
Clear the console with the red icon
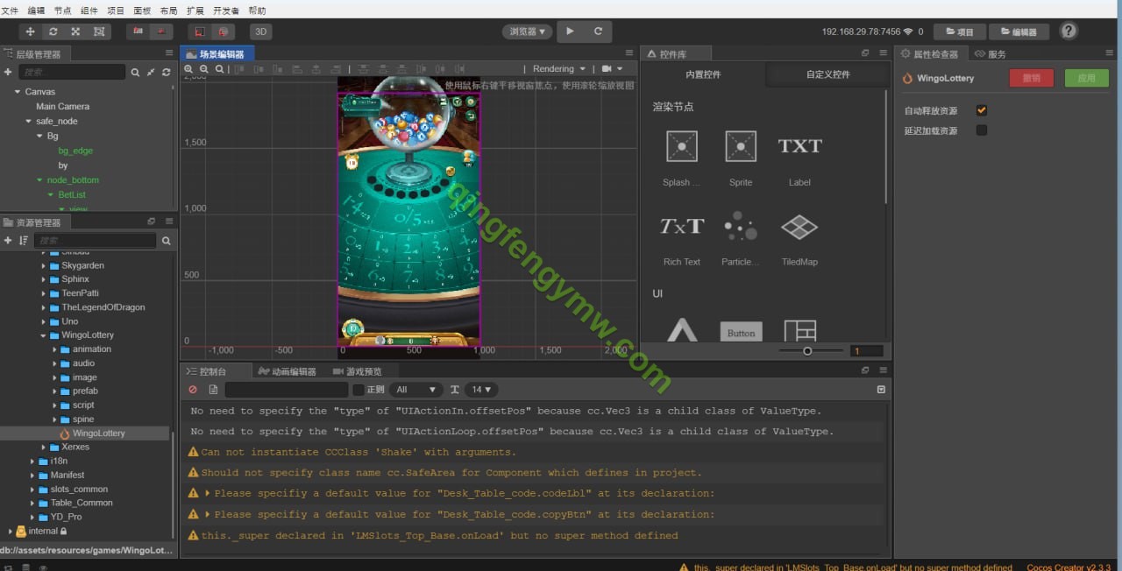point(193,390)
